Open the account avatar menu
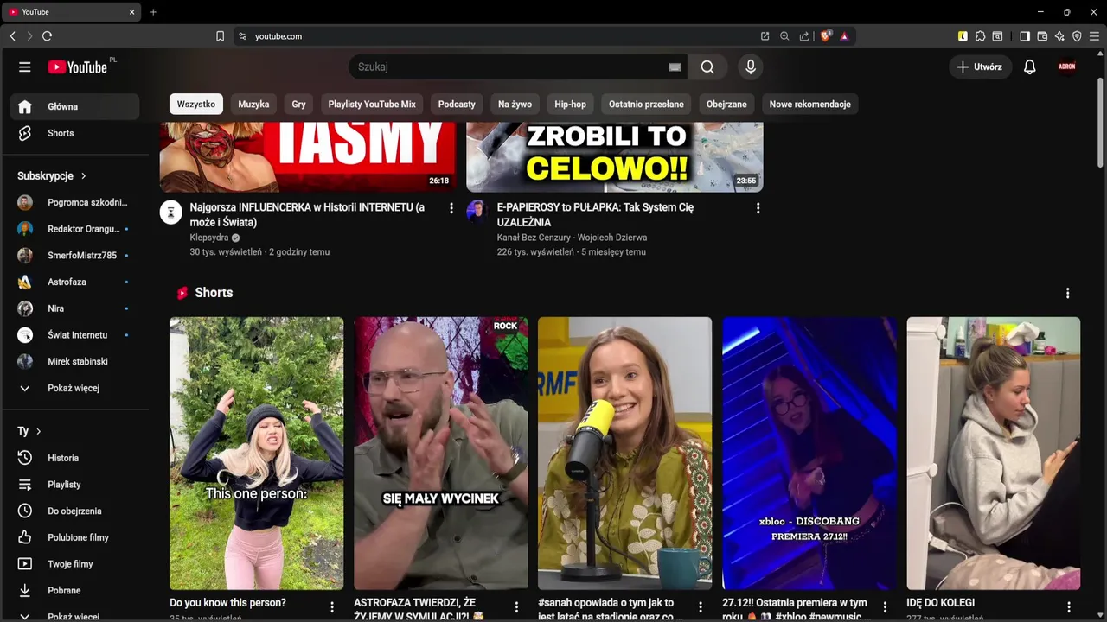This screenshot has height=622, width=1107. tap(1066, 67)
